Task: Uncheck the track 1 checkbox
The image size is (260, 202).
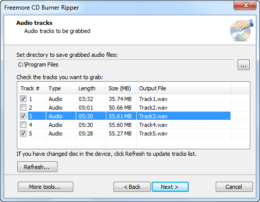Action: click(x=23, y=99)
